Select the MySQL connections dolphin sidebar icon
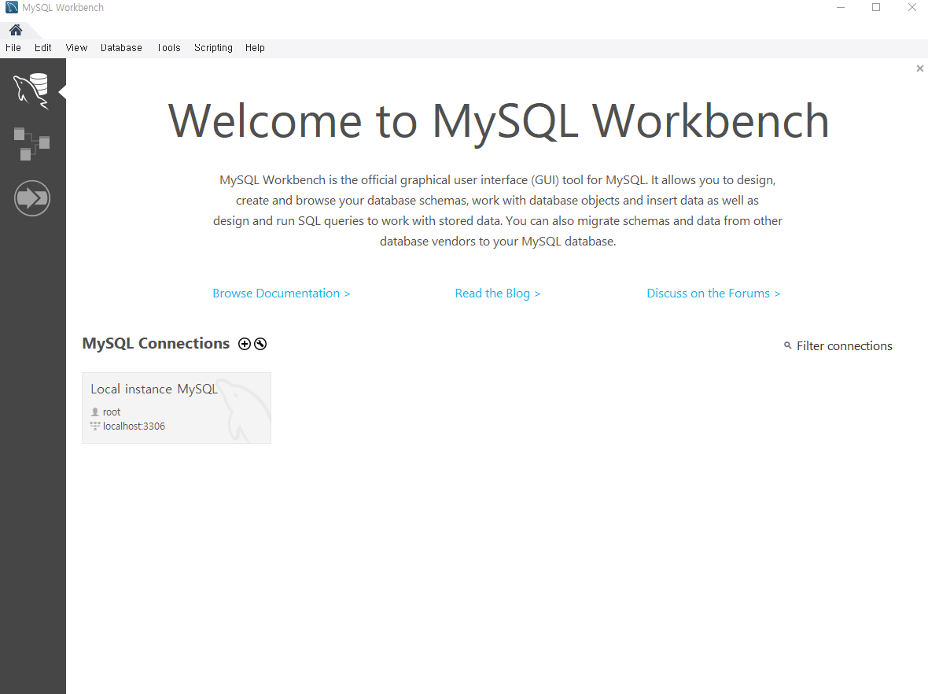Image resolution: width=928 pixels, height=694 pixels. (31, 91)
